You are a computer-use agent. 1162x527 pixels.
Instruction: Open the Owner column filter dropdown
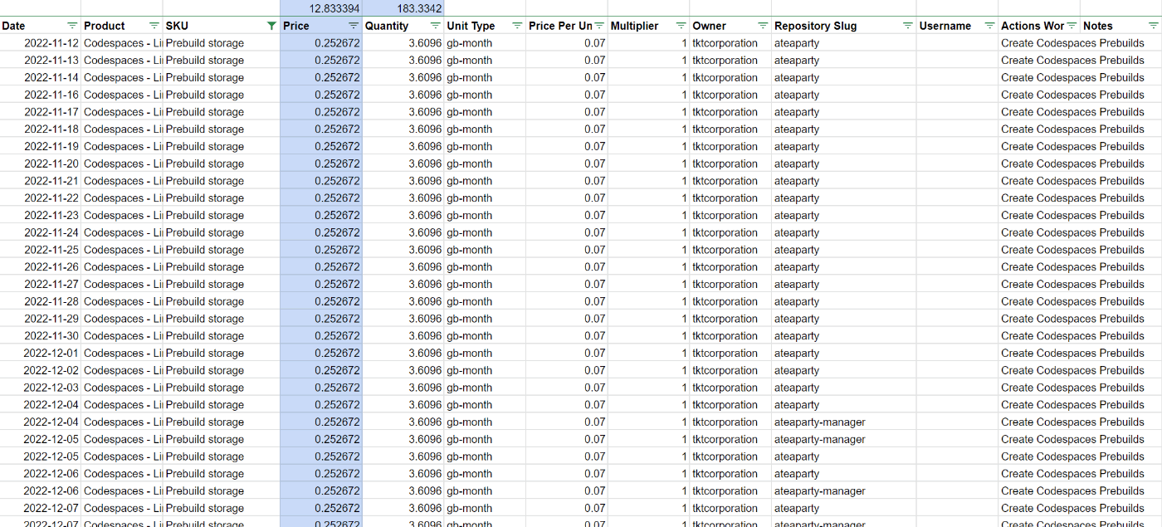[762, 26]
